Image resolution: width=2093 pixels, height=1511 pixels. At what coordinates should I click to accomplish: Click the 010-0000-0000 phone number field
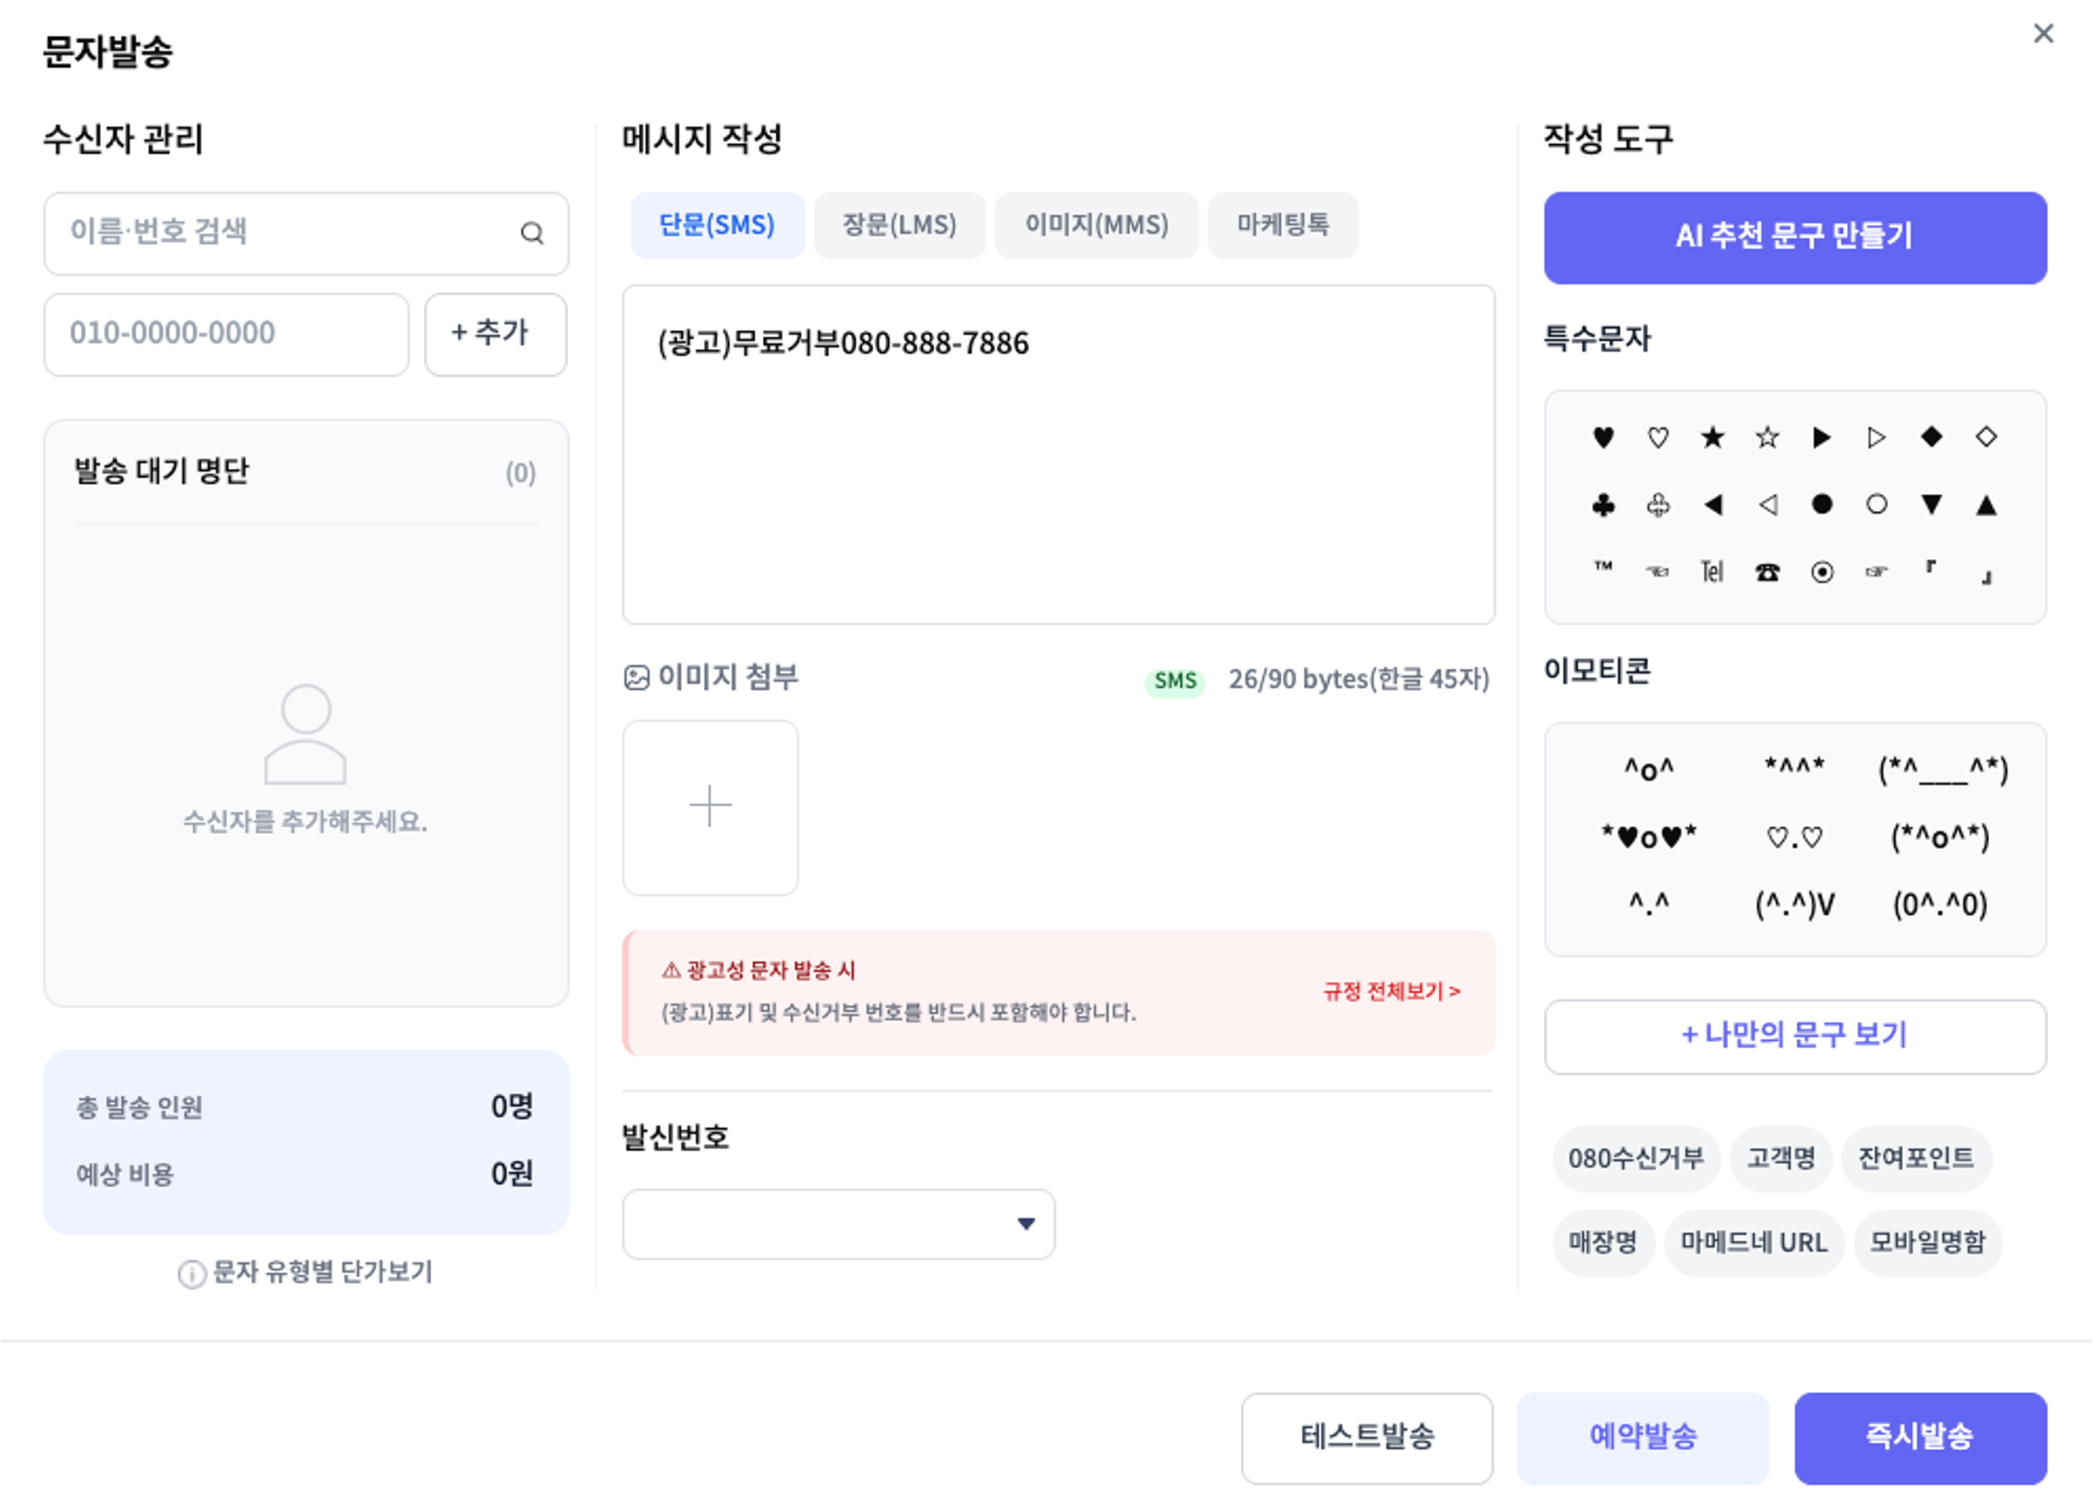(x=226, y=333)
